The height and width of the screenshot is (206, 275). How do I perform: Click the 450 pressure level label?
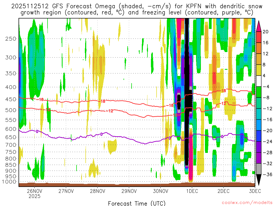click(x=11, y=99)
